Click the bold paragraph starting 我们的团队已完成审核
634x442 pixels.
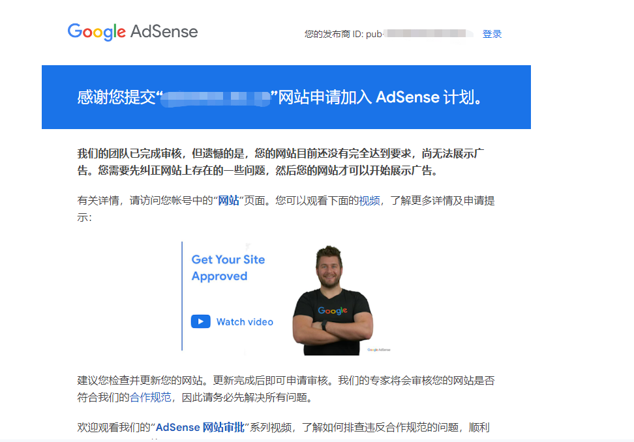(x=280, y=162)
